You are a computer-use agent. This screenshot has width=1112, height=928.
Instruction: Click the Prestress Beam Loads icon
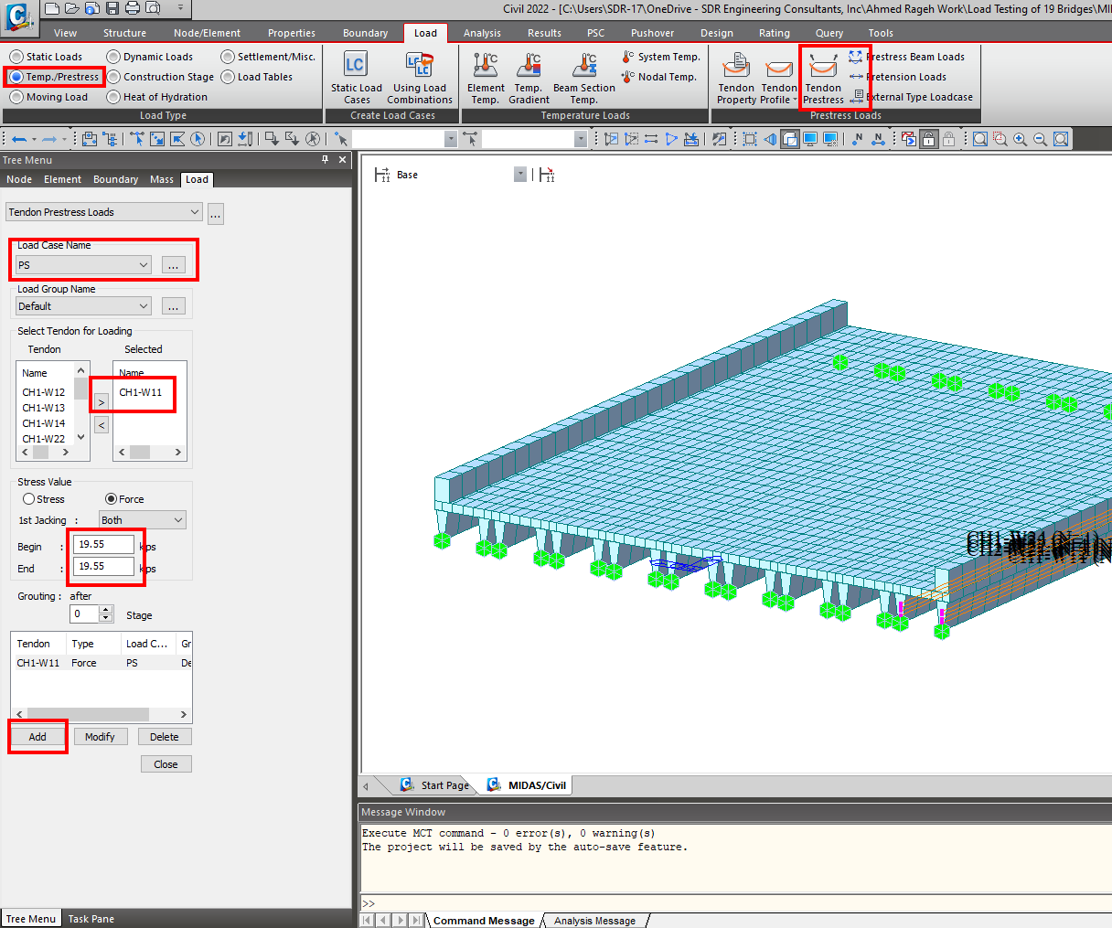click(857, 57)
